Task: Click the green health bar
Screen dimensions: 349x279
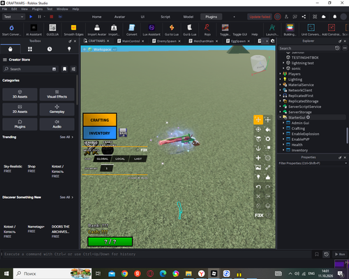Action: [x=110, y=241]
